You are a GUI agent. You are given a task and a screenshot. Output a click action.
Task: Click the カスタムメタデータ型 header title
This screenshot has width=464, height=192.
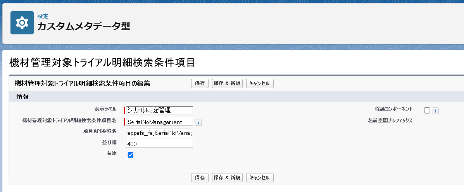click(83, 26)
